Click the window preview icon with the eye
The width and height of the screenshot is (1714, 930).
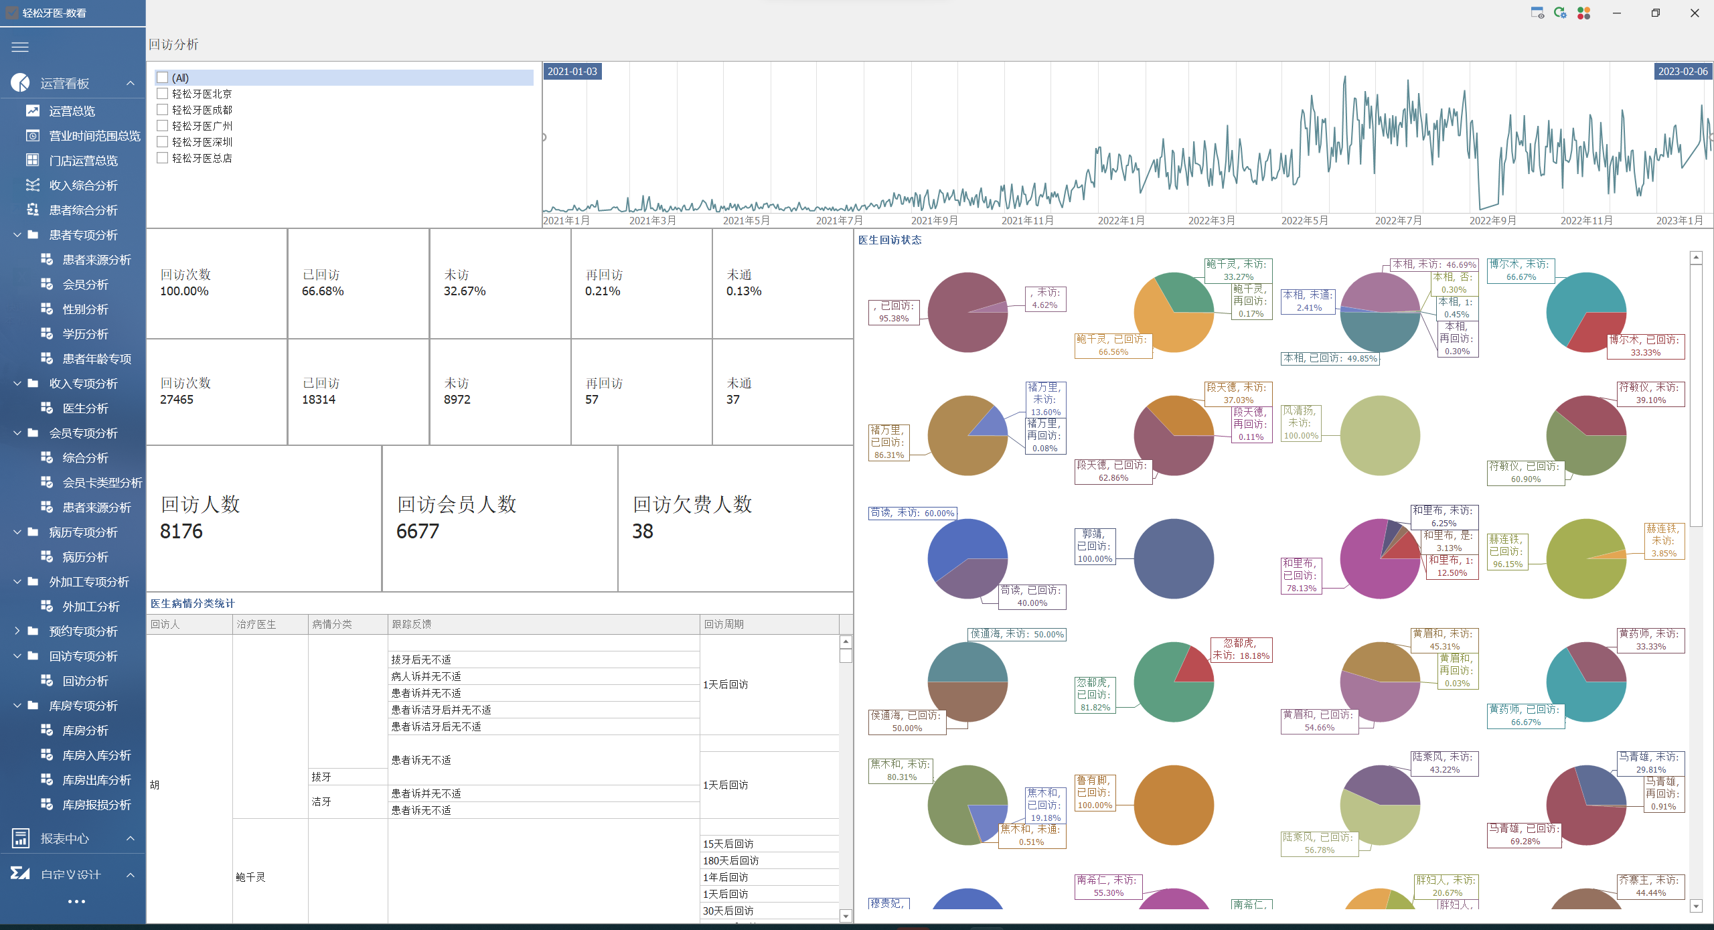tap(1537, 13)
